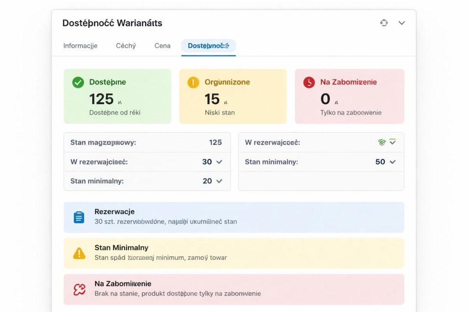
Task: Toggle the green chevron in right W rezerwacji row
Action: click(393, 142)
